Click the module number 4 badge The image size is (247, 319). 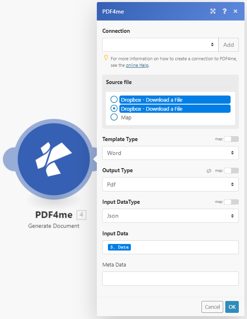(81, 215)
